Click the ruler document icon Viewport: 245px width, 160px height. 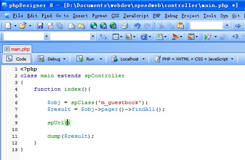(129, 37)
